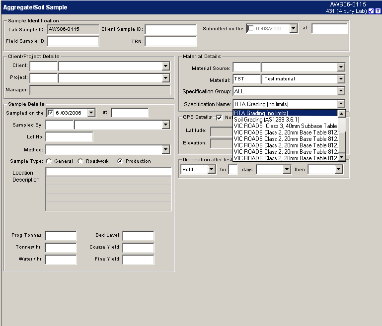Open the Hold disposition dropdown
The height and width of the screenshot is (326, 382).
(211, 170)
